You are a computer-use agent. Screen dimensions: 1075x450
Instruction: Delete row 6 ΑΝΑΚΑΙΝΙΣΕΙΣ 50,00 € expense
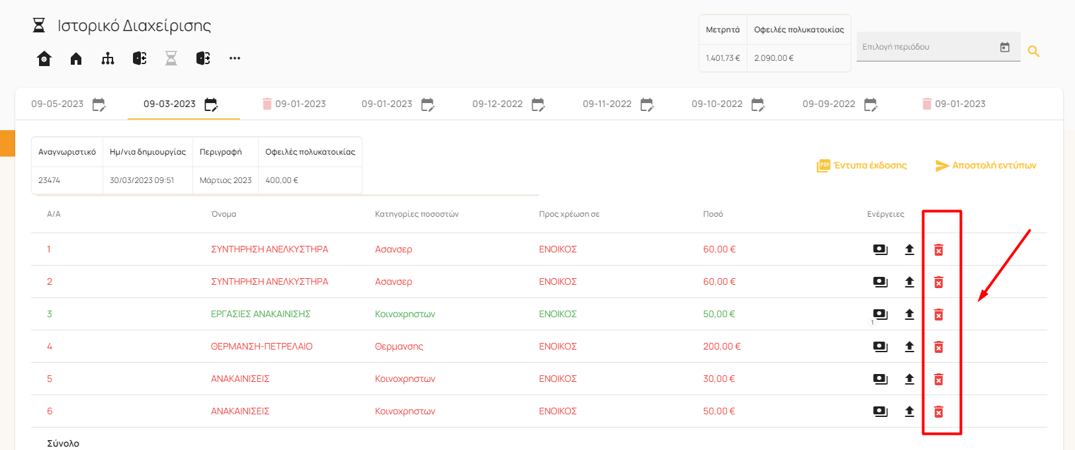coord(938,412)
